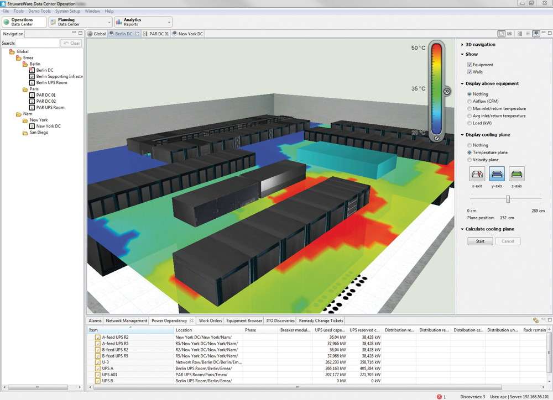Screen dimensions: 553x400
Task: Click the Analytics bar chart icon
Action: 119,22
